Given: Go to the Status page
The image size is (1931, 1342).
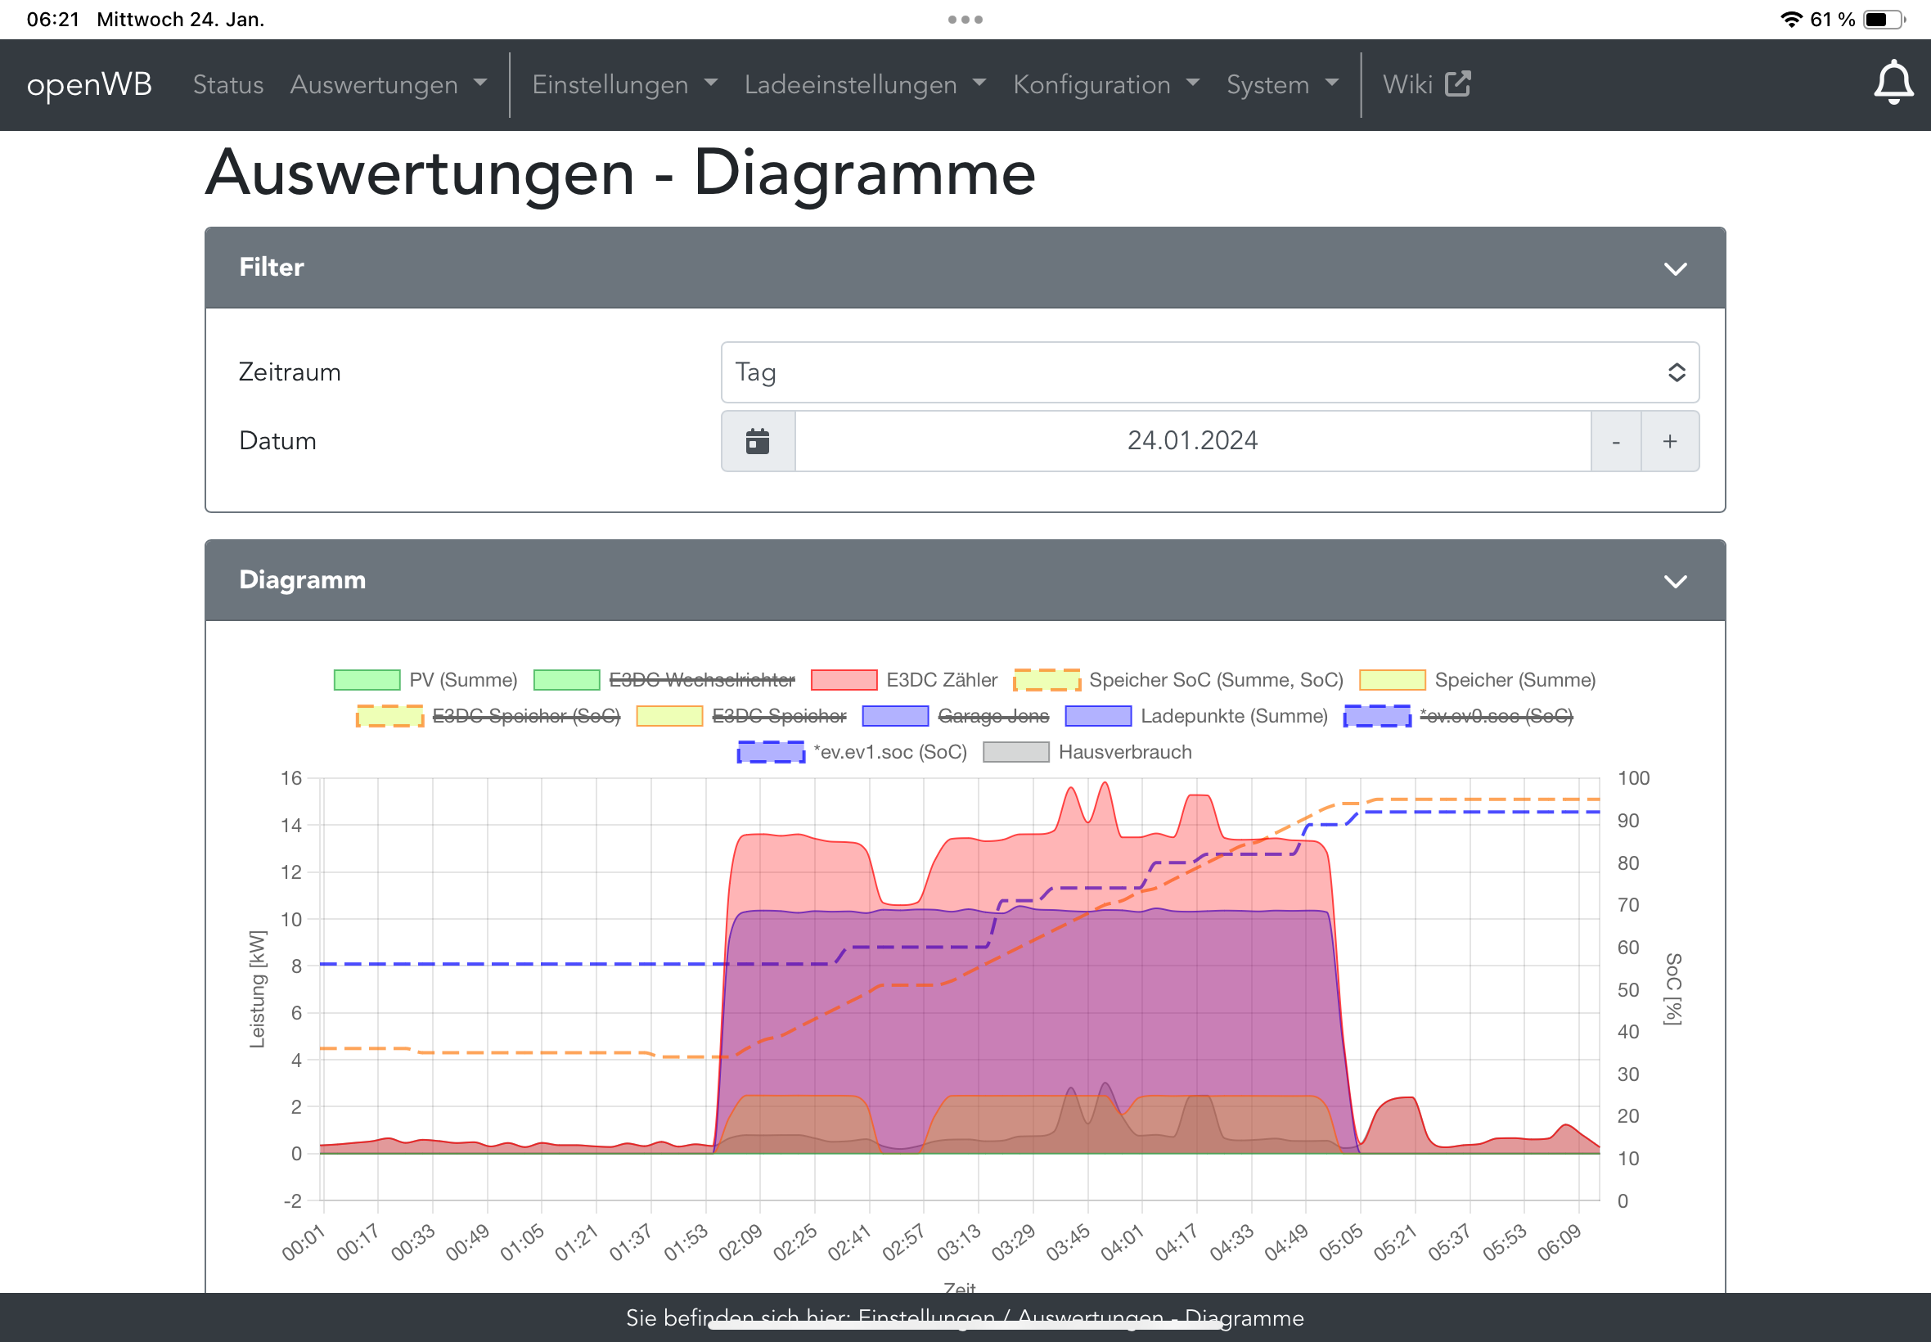Looking at the screenshot, I should (x=227, y=84).
